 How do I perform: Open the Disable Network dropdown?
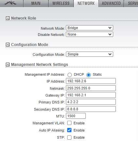pos(89,34)
